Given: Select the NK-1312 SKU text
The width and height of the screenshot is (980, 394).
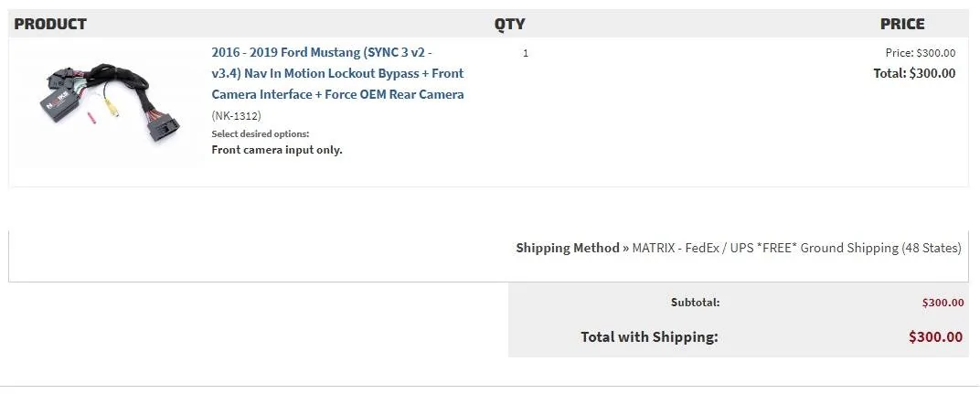Looking at the screenshot, I should (236, 116).
